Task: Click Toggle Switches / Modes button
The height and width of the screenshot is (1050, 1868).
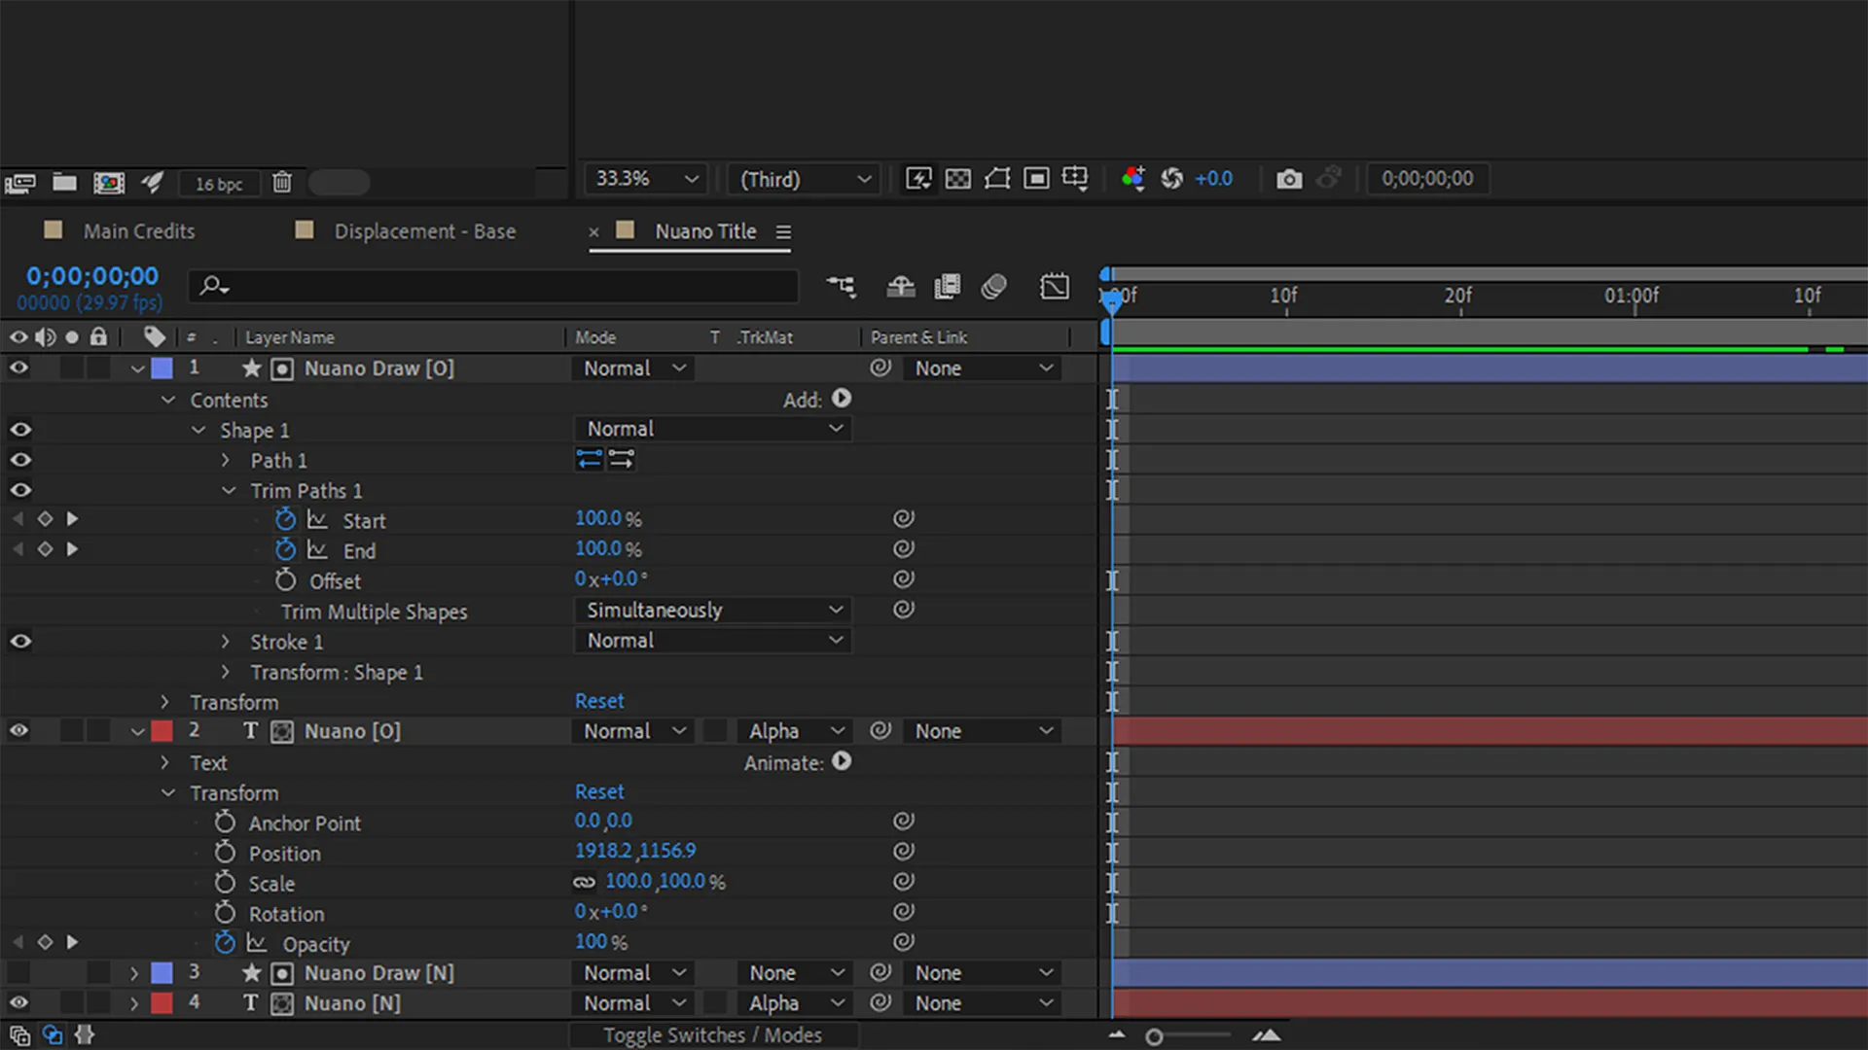Action: tap(712, 1035)
